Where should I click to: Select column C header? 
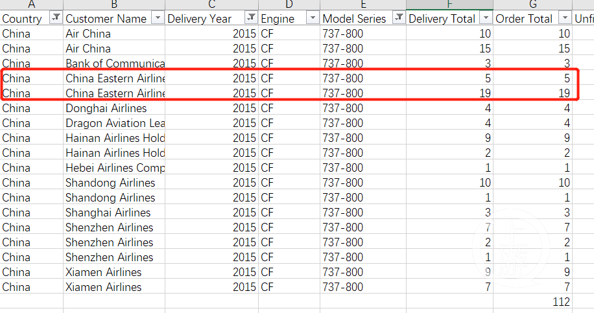coord(211,5)
